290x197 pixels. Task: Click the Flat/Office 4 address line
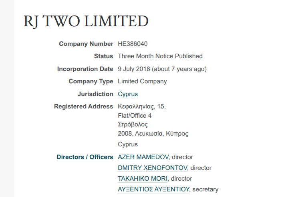pos(135,116)
